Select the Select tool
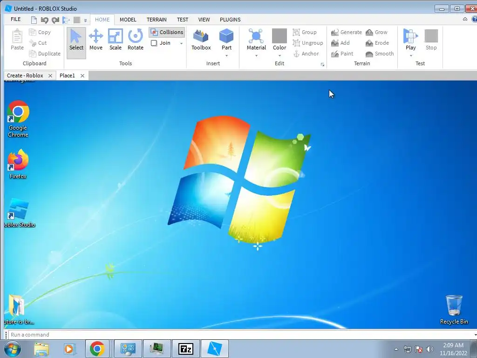 pos(76,42)
